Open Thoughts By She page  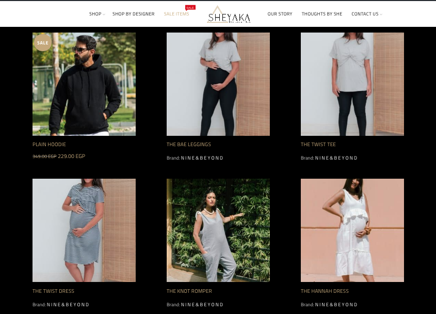(322, 14)
